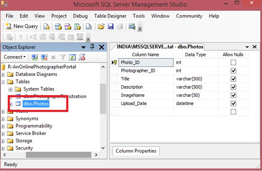The height and width of the screenshot is (171, 262).
Task: Click the Manage XML Indexes icon
Action: pos(61,37)
